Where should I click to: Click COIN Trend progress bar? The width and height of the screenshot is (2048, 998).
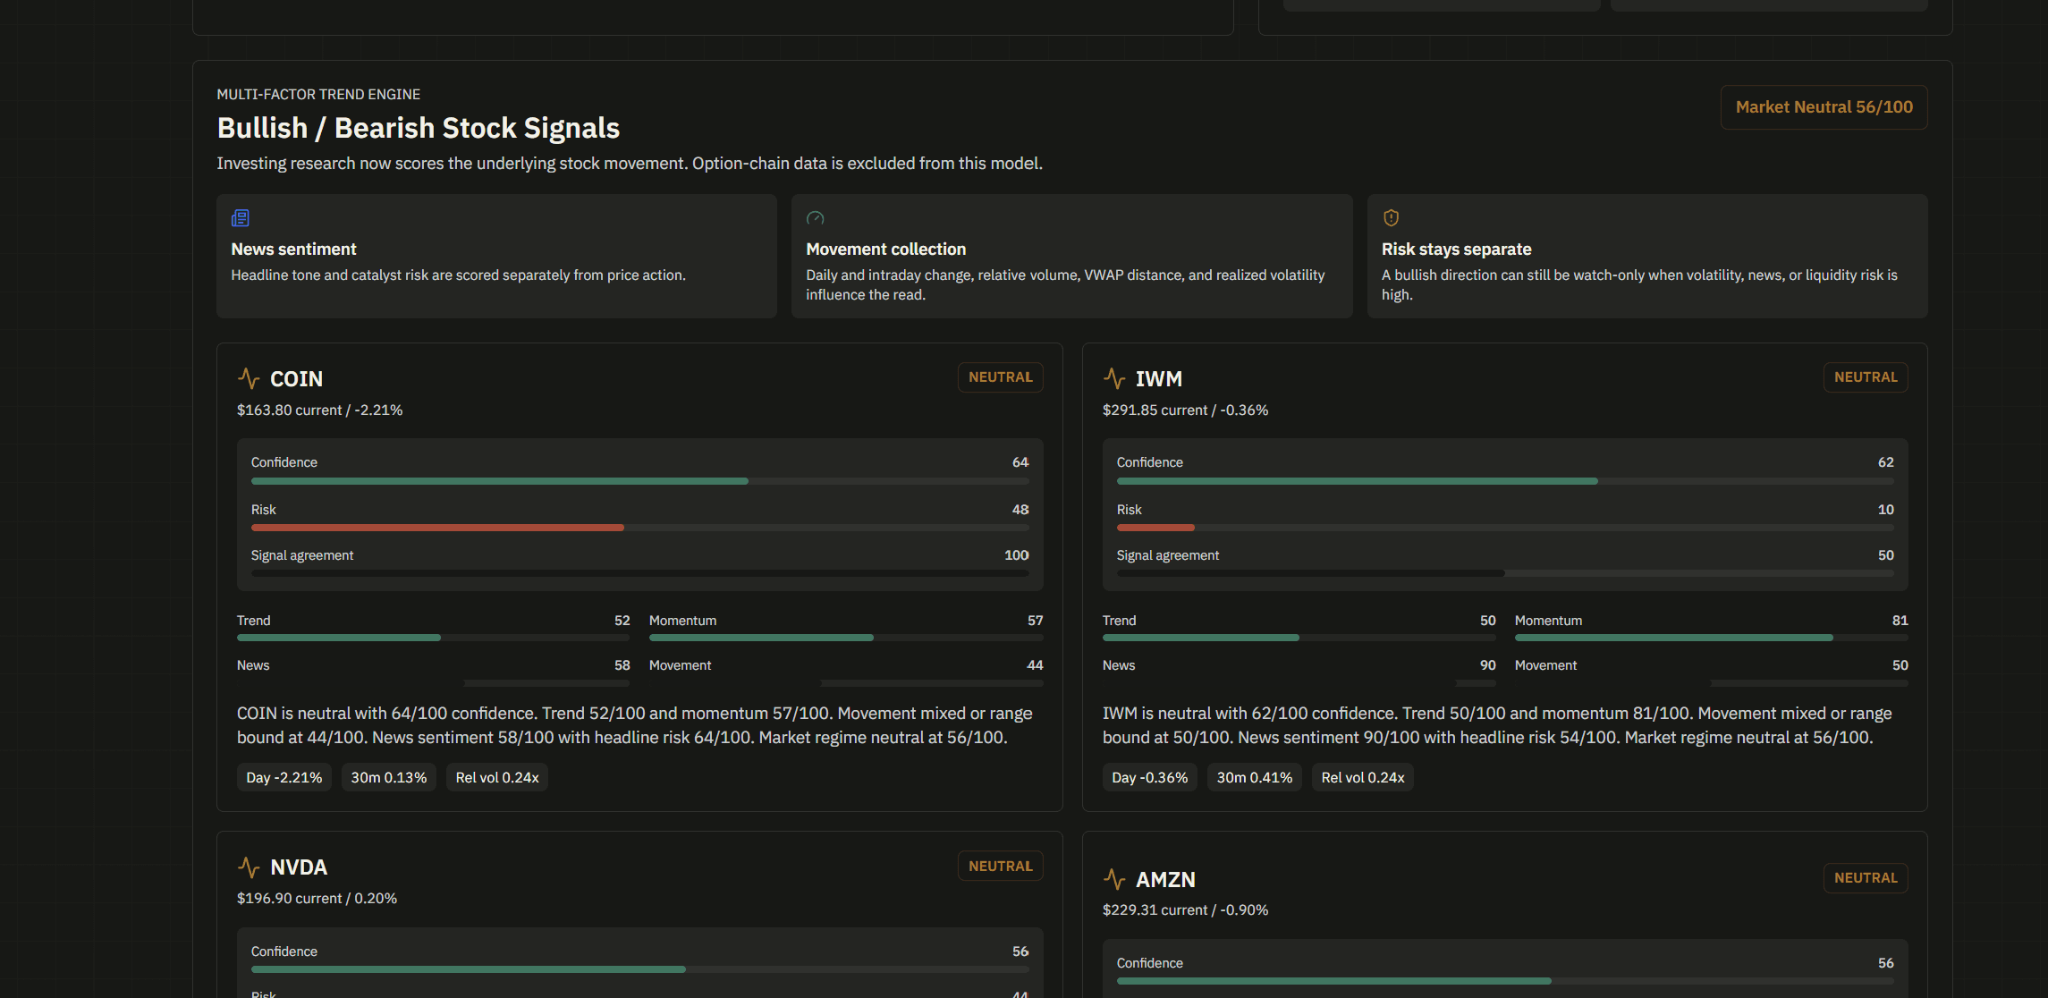click(434, 638)
